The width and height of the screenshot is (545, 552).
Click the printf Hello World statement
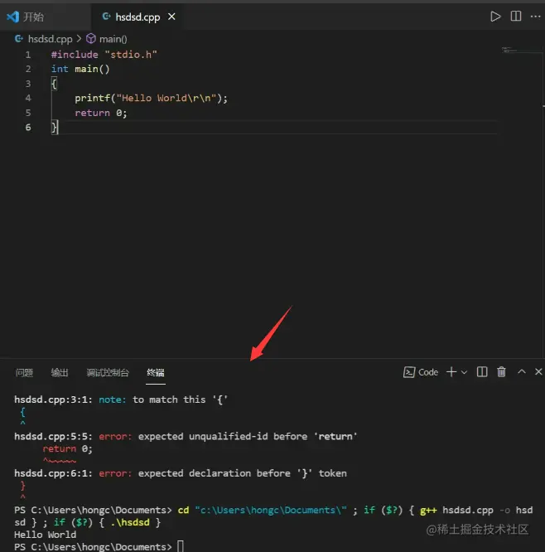[152, 99]
